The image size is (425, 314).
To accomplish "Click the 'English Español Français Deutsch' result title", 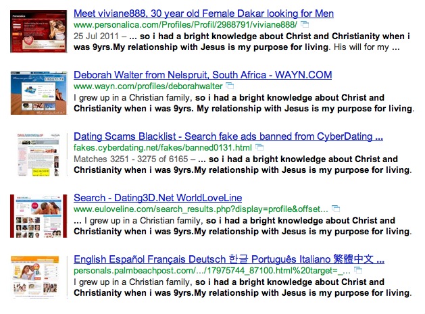I will click(229, 259).
